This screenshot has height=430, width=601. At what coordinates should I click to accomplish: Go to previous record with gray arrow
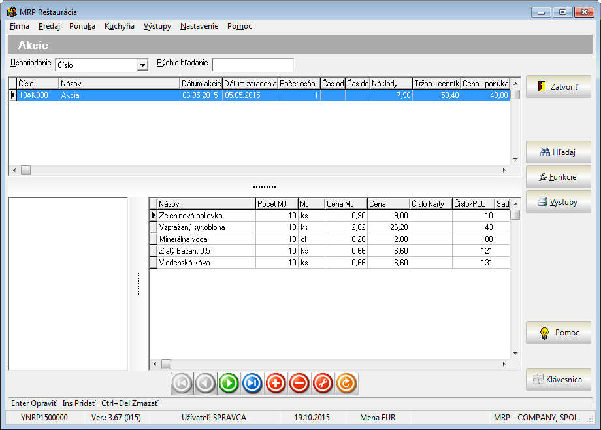point(206,384)
